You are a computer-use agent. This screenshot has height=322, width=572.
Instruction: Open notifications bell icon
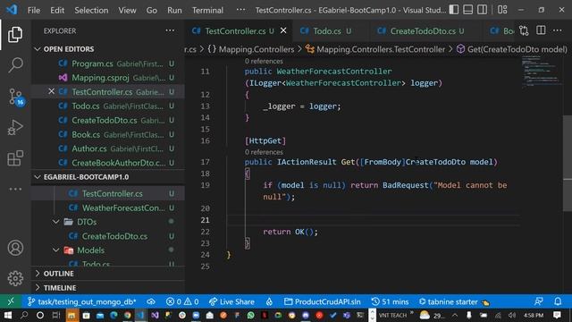click(x=558, y=302)
